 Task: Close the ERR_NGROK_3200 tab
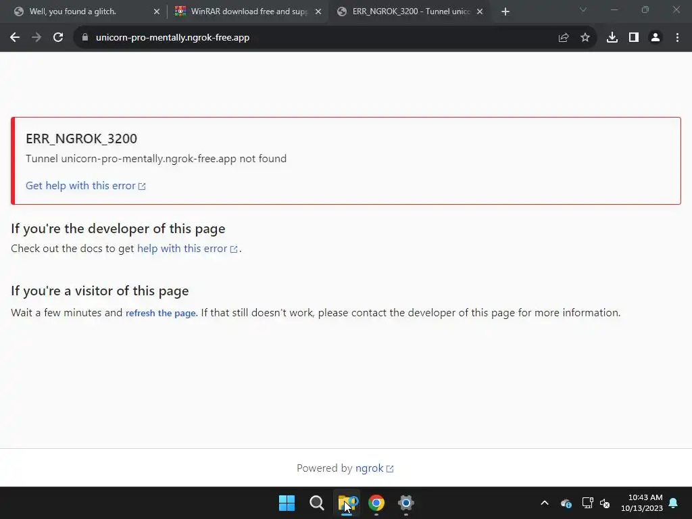click(480, 12)
